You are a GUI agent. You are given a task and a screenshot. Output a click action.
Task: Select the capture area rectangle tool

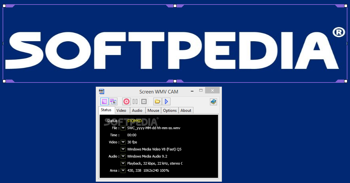tap(104, 101)
